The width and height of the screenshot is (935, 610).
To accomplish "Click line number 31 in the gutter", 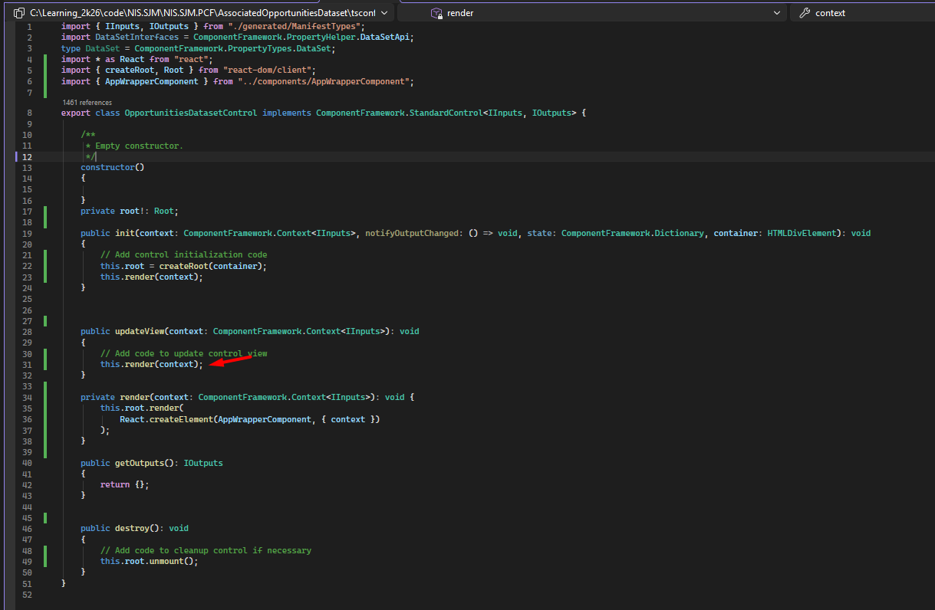I will (x=28, y=364).
